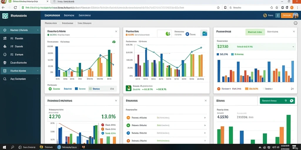Click the light blue legend swatch above the third chart
Screen dimensions: 301x150
233,54
